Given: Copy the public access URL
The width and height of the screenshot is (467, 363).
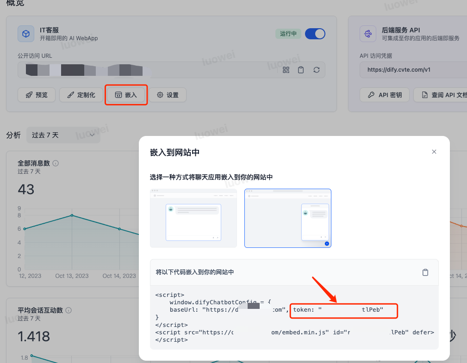Looking at the screenshot, I should click(301, 70).
